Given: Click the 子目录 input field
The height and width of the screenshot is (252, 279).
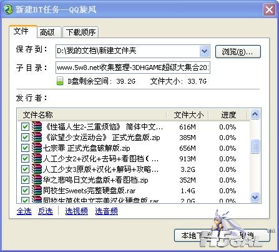Looking at the screenshot, I should point(133,68).
